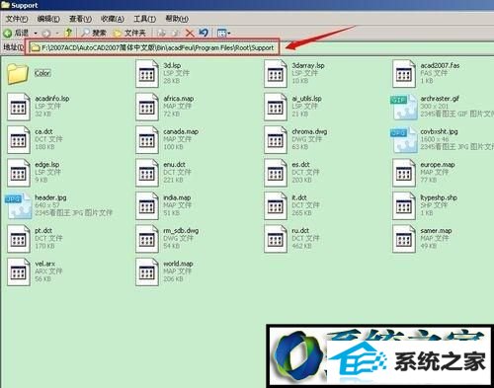The image size is (494, 388).
Task: Click the Support window title bar
Action: click(247, 5)
